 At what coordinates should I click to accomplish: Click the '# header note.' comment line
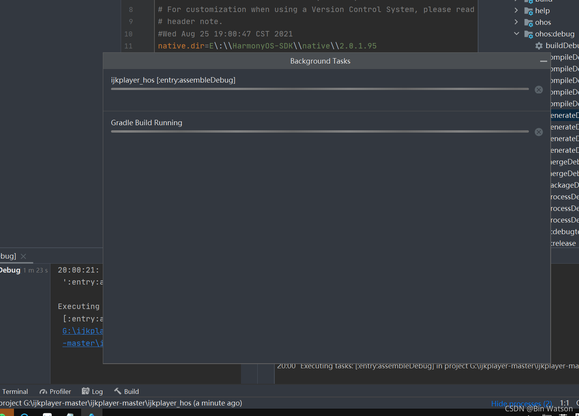click(190, 22)
